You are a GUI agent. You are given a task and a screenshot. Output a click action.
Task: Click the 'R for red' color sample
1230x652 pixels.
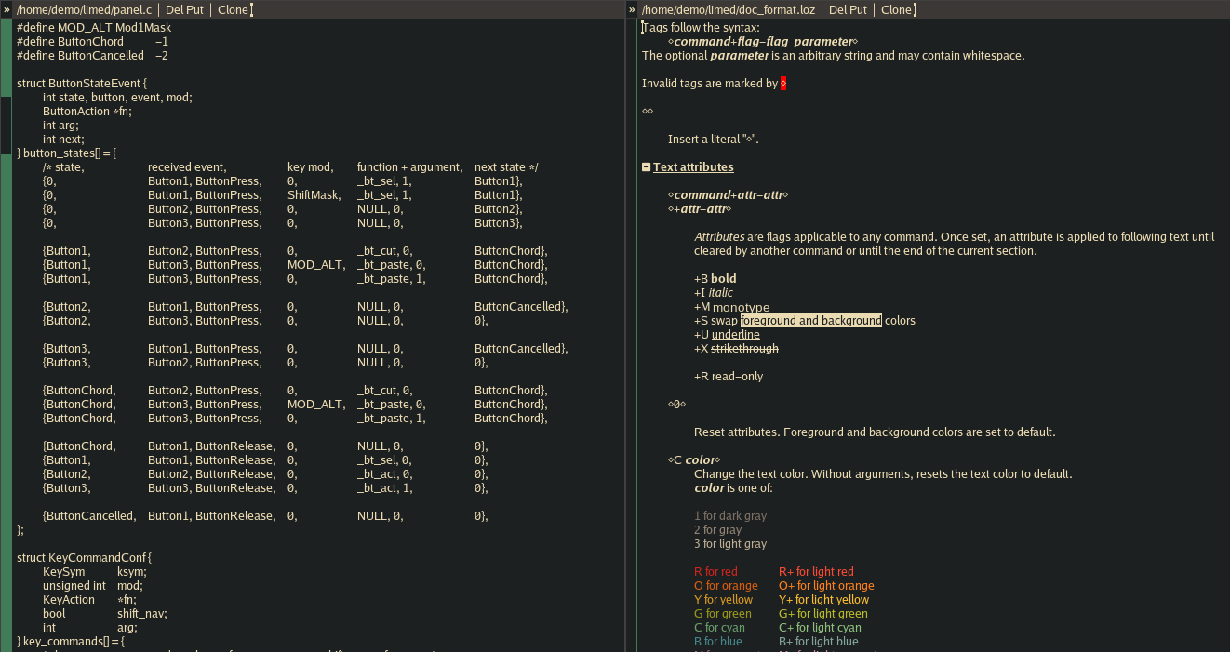[715, 572]
